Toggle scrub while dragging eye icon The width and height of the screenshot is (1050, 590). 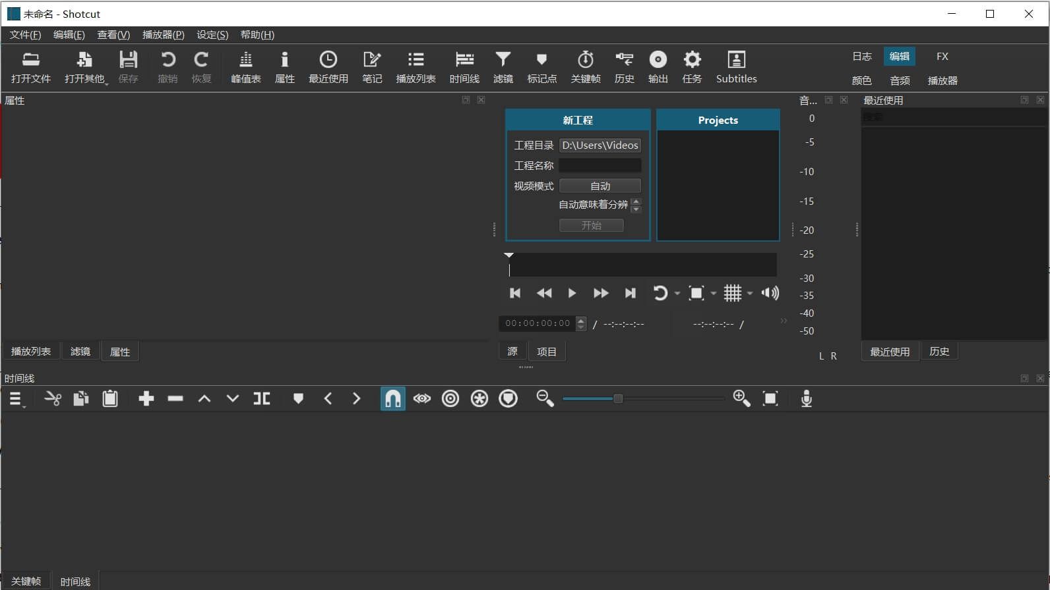point(421,398)
